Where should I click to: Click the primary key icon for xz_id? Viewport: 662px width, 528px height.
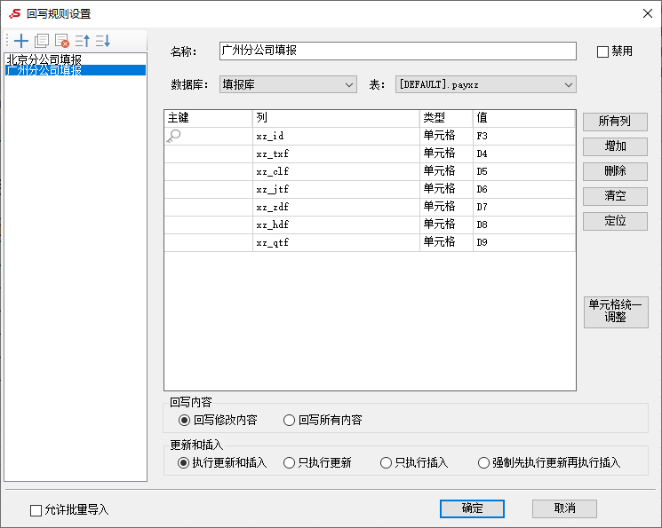(x=173, y=136)
